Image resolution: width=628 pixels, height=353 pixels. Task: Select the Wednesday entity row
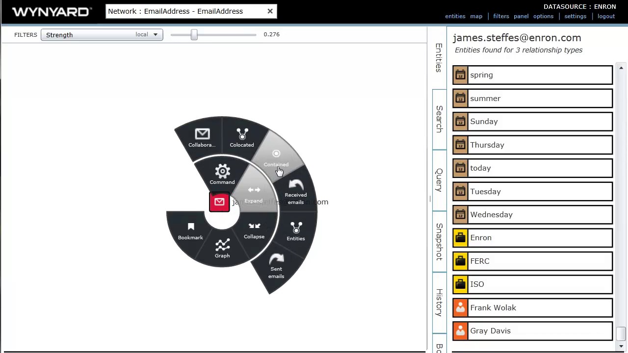(532, 215)
